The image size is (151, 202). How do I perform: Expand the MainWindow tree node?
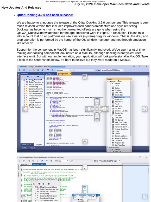tap(24, 98)
